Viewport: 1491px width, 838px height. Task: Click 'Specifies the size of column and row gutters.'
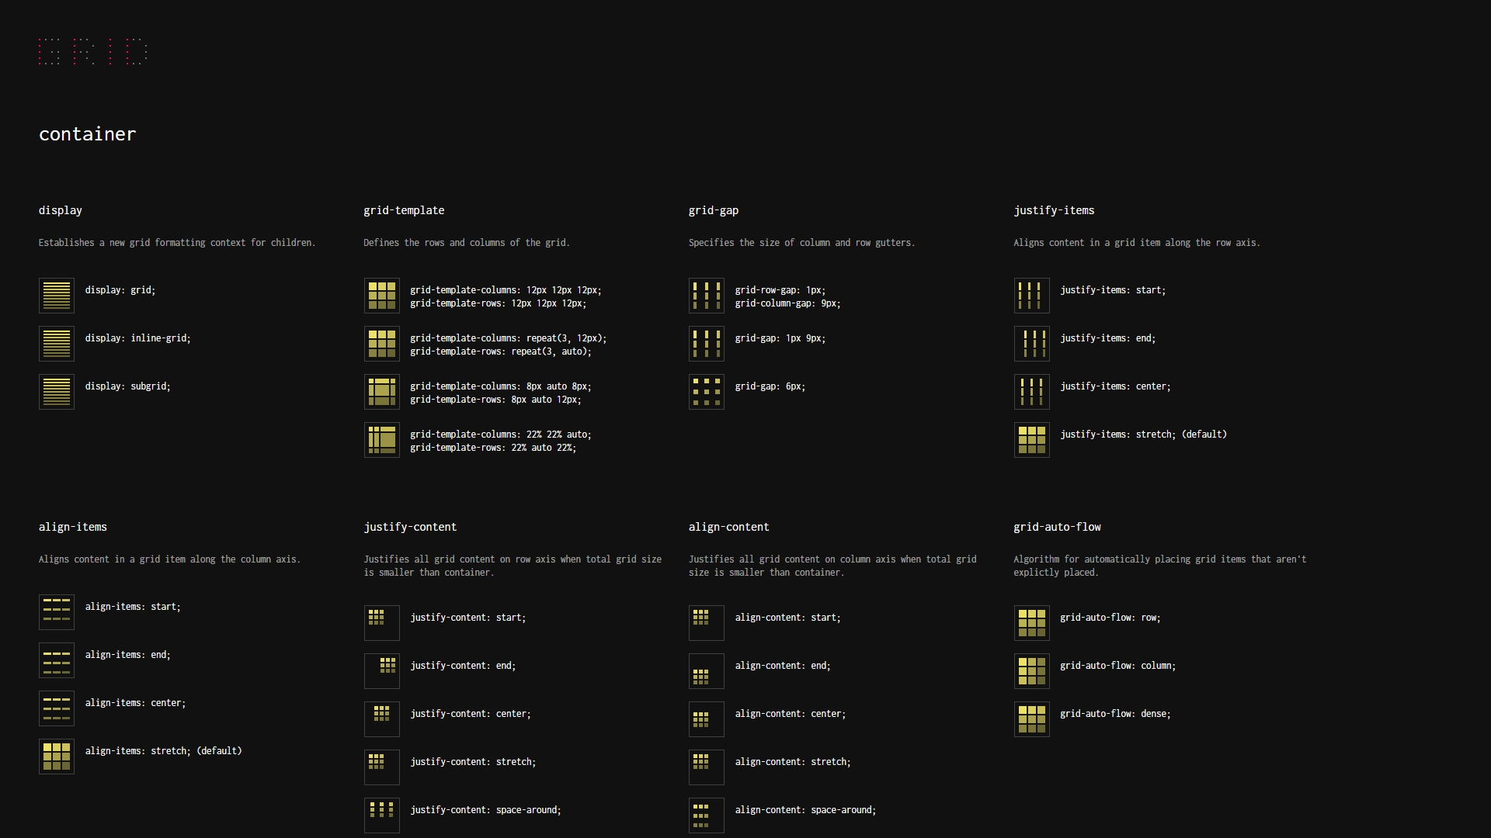(x=802, y=243)
